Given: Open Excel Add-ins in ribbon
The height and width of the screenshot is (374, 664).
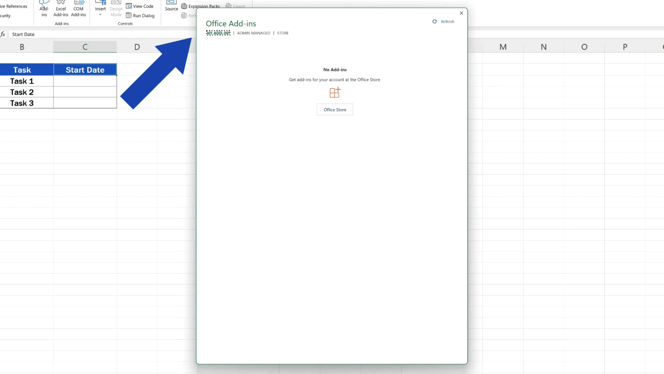Looking at the screenshot, I should click(x=61, y=9).
